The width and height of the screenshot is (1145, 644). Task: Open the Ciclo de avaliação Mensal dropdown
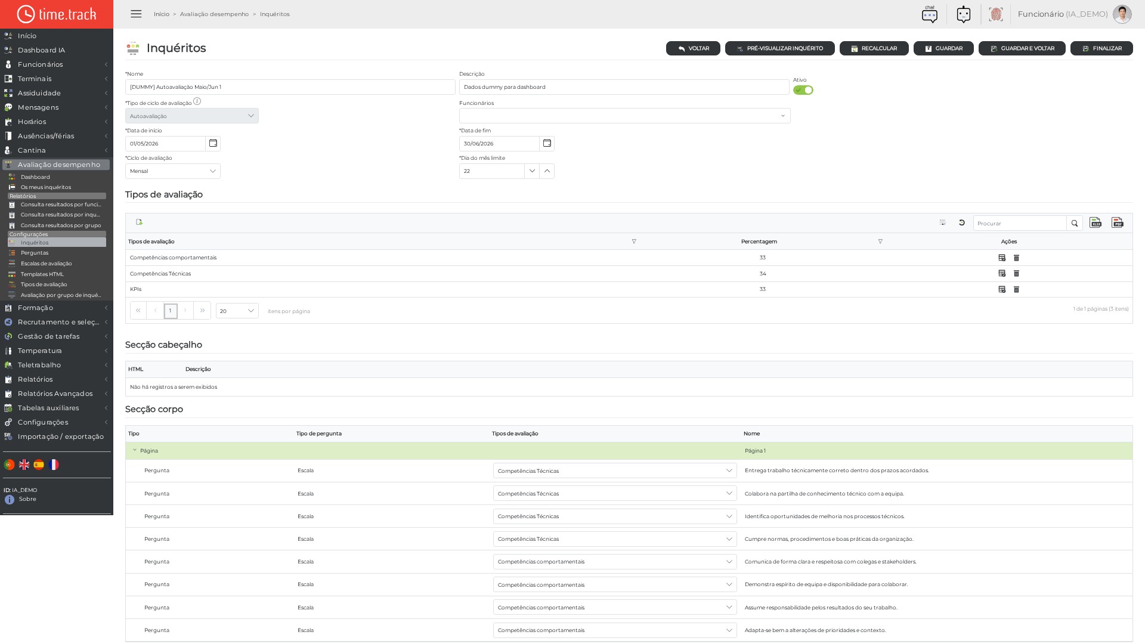[173, 171]
